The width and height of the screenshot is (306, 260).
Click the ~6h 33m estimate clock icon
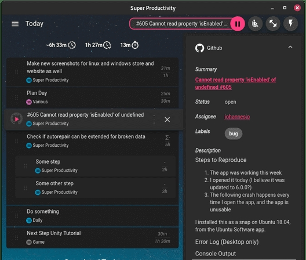click(x=72, y=45)
